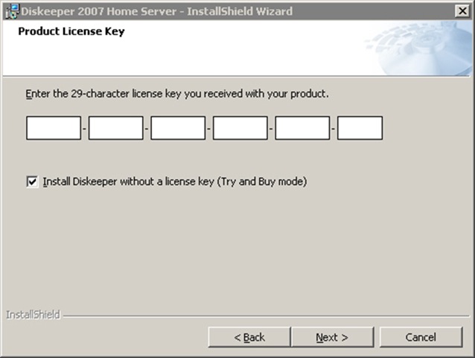The image size is (475, 358).
Task: Focus the third license key field
Action: [x=178, y=128]
